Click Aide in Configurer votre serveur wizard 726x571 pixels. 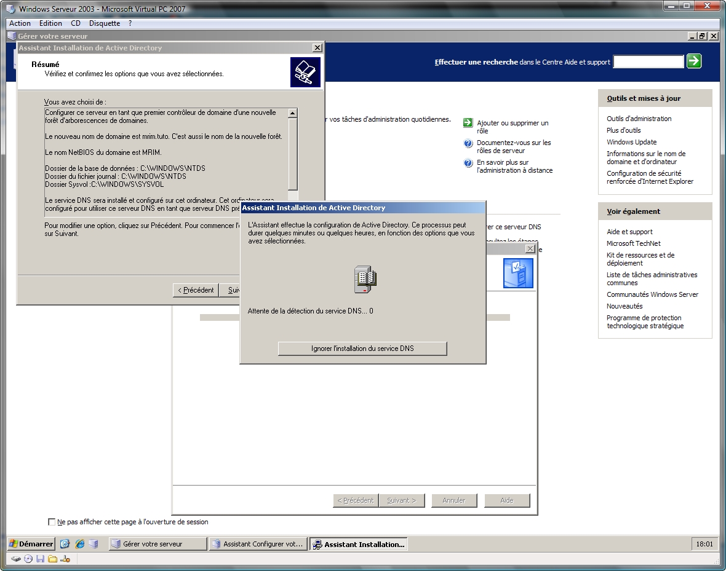pos(507,500)
